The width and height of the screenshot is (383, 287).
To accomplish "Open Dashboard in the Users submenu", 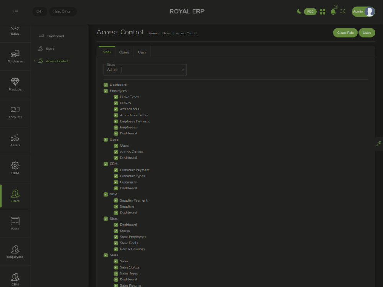I will click(56, 36).
